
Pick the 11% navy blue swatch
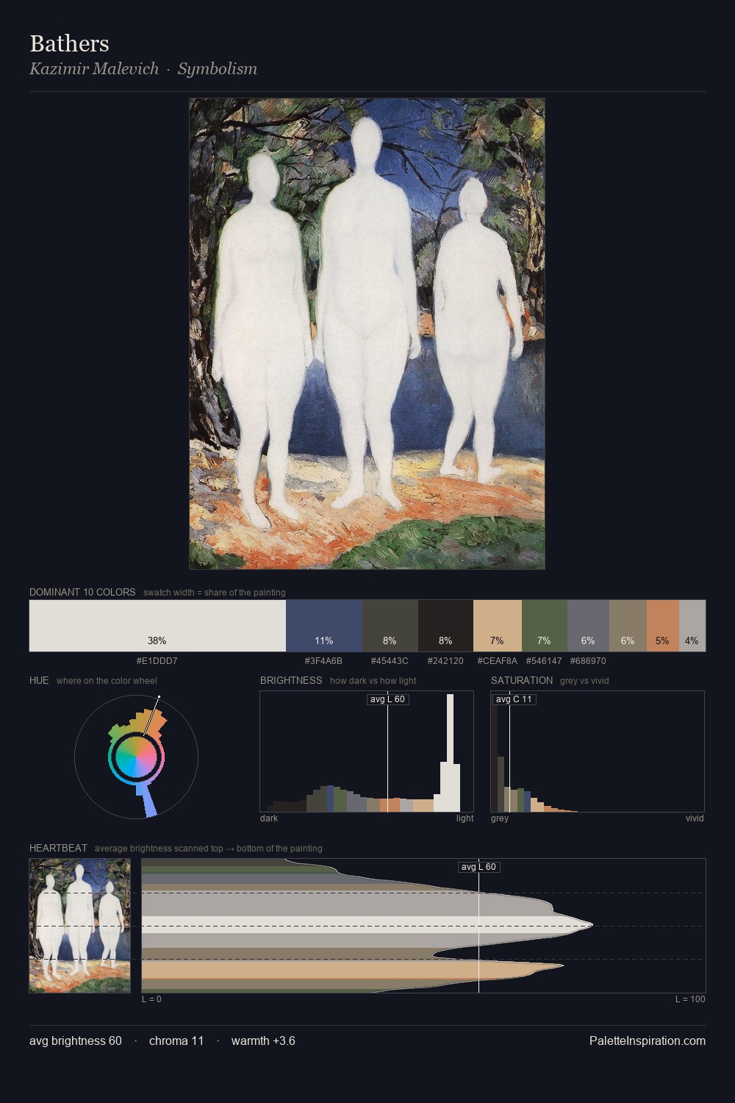[x=324, y=626]
